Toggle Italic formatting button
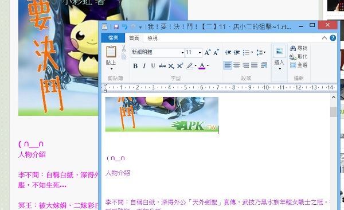The image size is (344, 210). click(x=144, y=66)
